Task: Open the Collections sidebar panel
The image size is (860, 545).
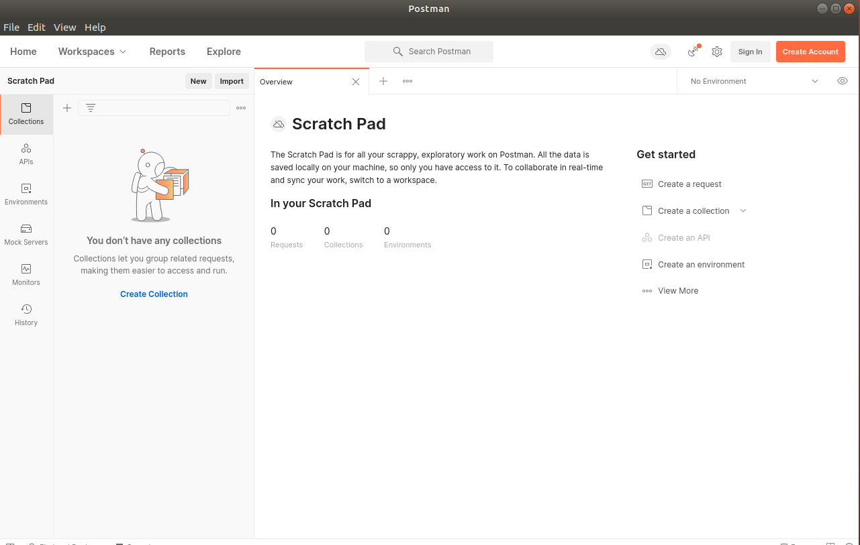Action: [26, 114]
